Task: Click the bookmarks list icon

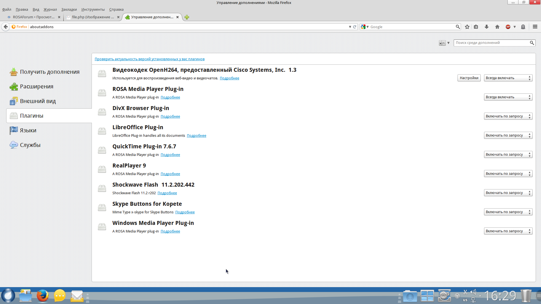Action: (476, 27)
